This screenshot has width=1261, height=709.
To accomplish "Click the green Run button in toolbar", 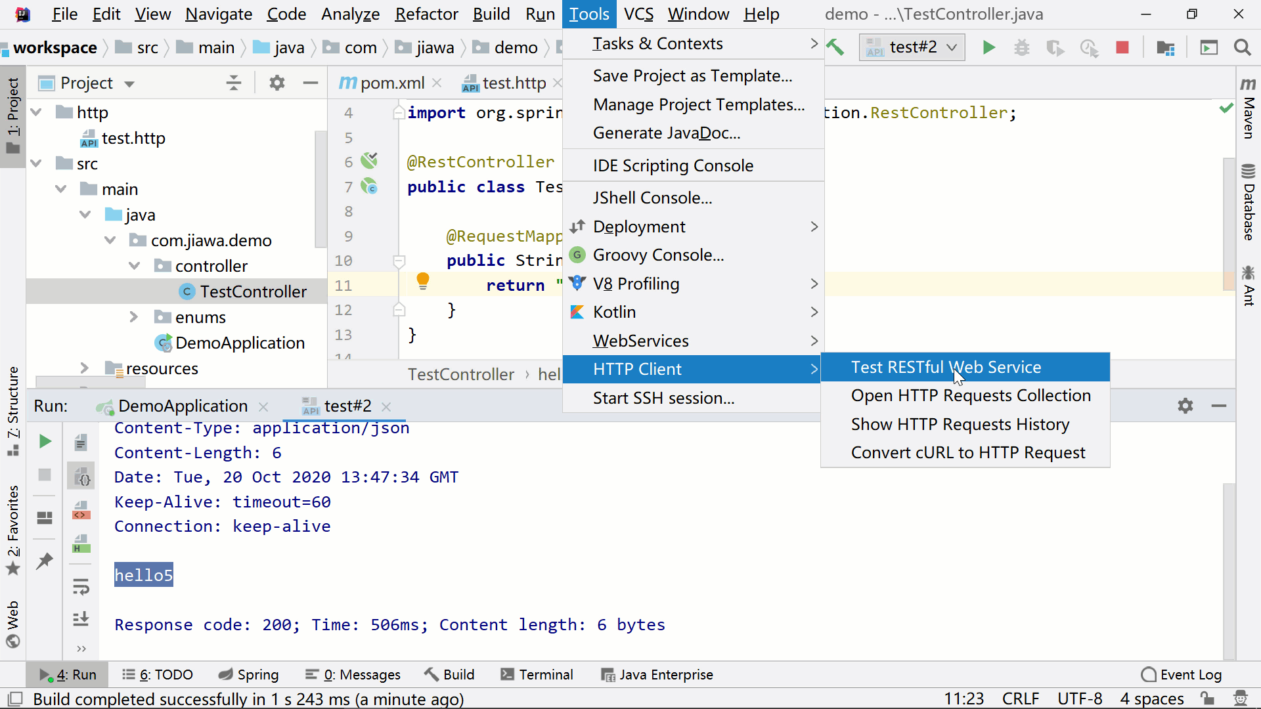I will 988,47.
